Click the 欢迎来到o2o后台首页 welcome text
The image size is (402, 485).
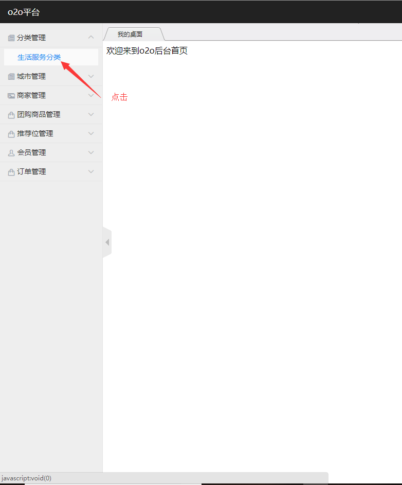click(147, 51)
